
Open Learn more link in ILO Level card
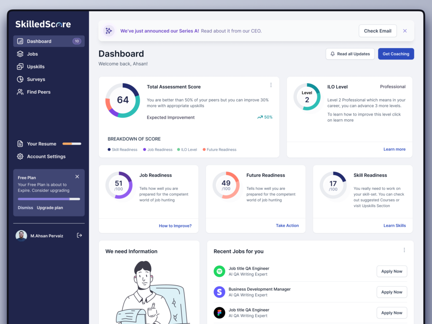point(394,149)
